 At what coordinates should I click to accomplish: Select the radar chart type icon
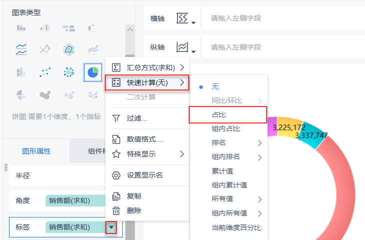point(69,49)
